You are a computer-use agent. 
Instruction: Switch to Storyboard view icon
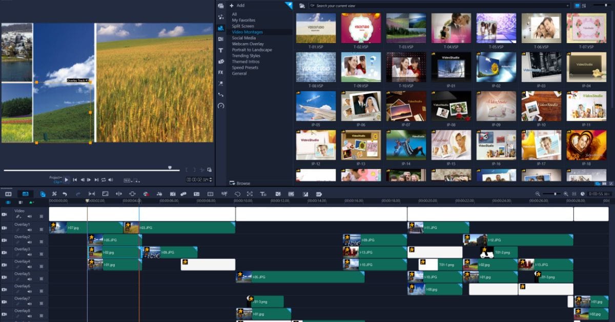pos(9,194)
